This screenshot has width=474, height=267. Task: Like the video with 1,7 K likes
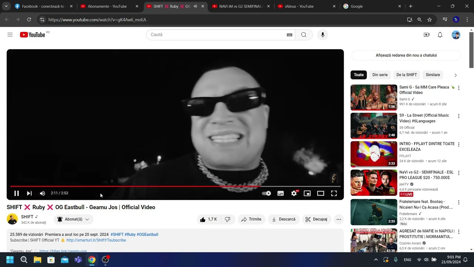point(208,219)
